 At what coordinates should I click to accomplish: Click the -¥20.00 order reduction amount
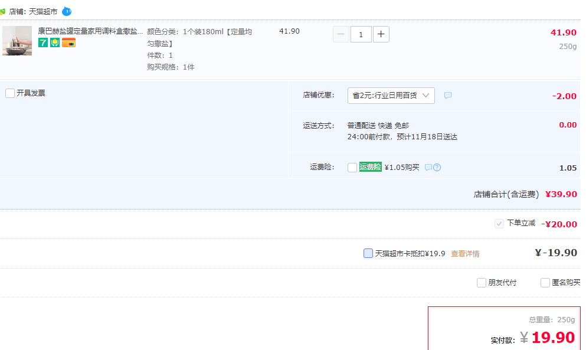[x=559, y=224]
